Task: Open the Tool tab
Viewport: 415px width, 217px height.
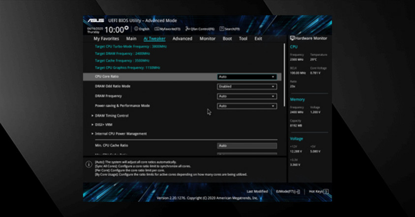Action: (x=243, y=39)
